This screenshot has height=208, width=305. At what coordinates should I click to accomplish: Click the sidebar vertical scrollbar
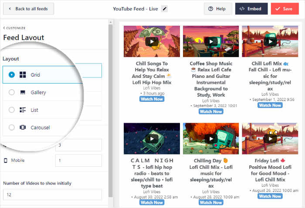click(111, 111)
